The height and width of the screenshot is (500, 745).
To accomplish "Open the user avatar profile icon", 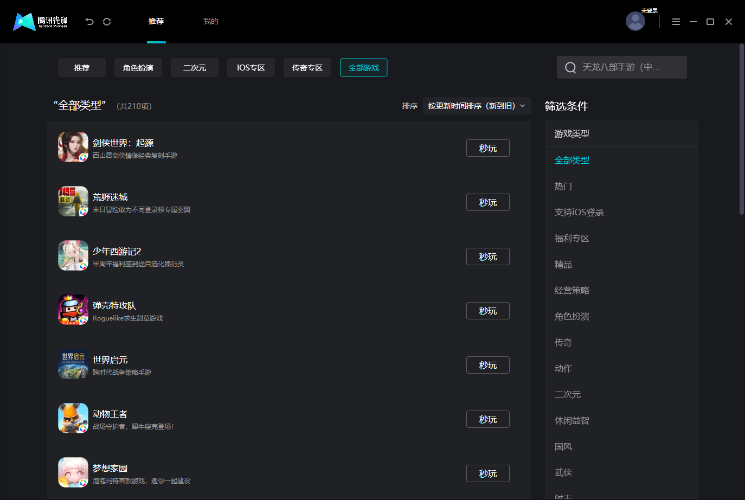I will point(635,21).
